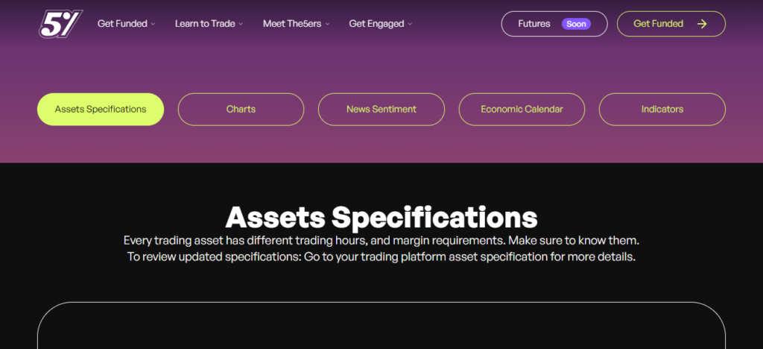Click the trading hours description text
763x349 pixels.
(381, 242)
